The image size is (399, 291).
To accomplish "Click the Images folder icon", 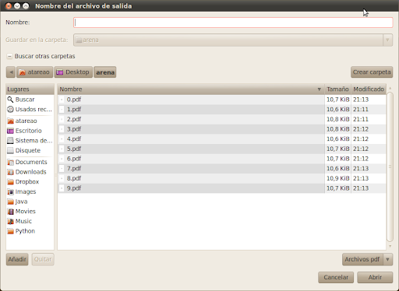I will click(x=10, y=191).
